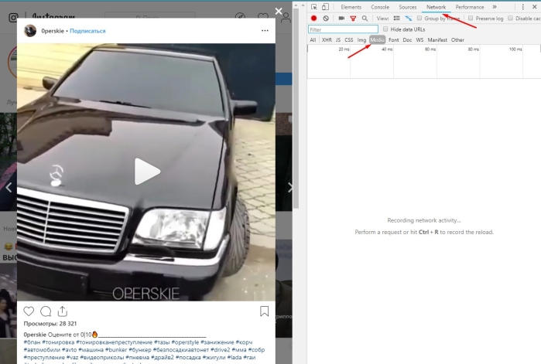541x364 pixels.
Task: Go to previous post arrow
Action: (x=9, y=188)
